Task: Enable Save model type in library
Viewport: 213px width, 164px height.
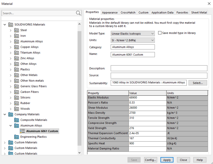Action: tap(160, 33)
